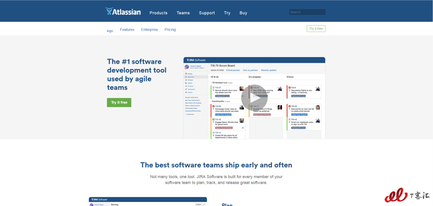The image size is (433, 206).
Task: Click the 'TIS-70 Scrum Board' title
Action: 222,65
